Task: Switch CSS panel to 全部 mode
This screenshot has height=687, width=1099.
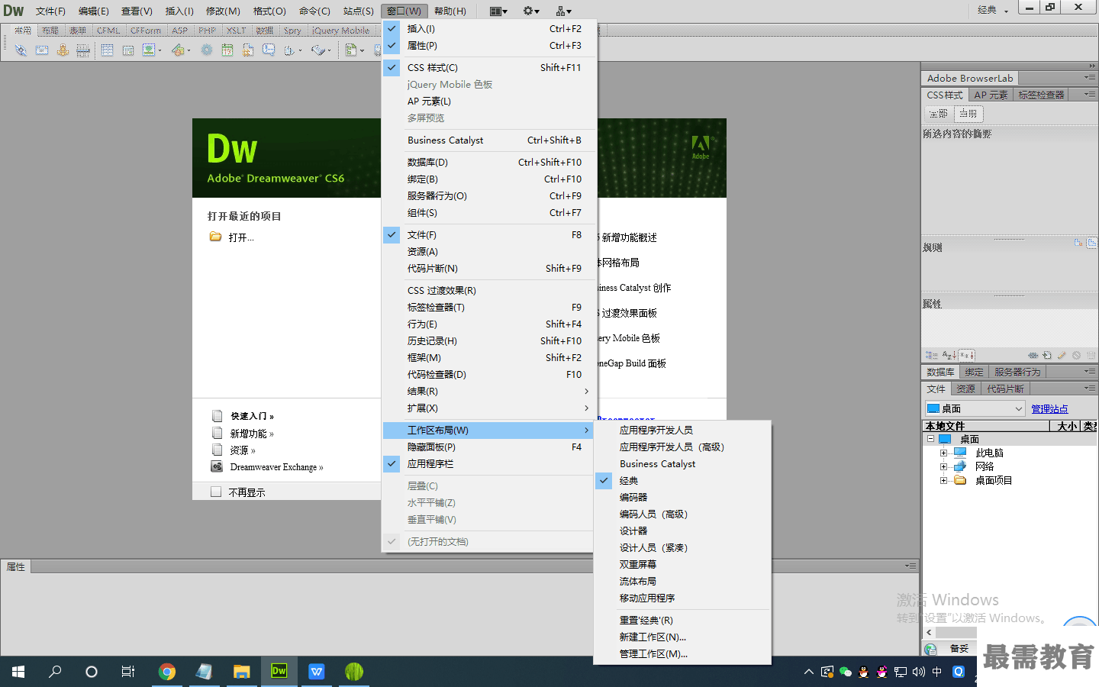Action: (939, 113)
